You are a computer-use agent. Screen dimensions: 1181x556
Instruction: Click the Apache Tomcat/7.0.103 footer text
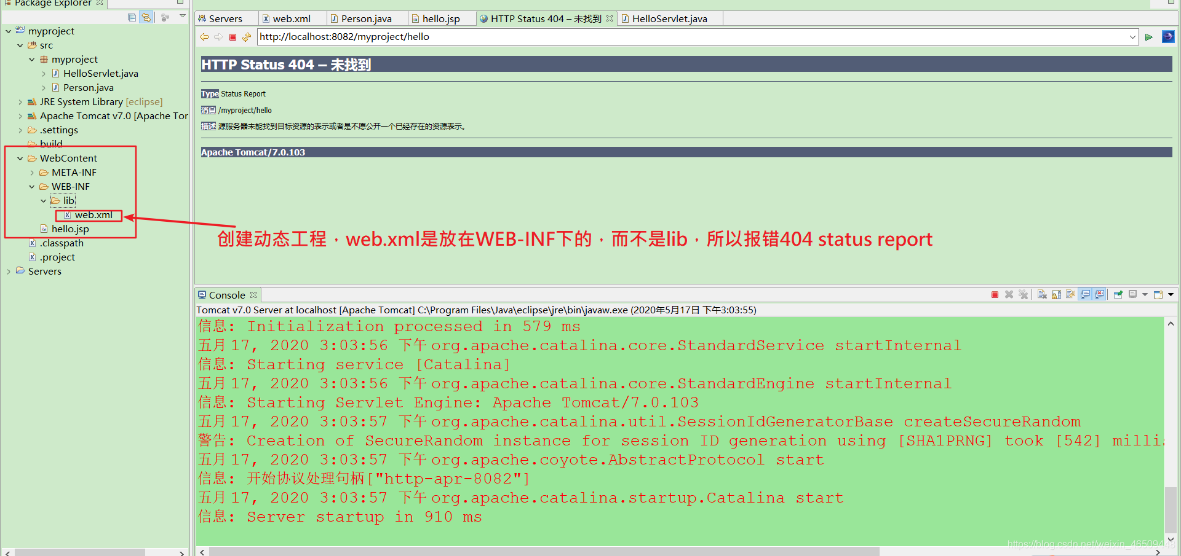pos(253,152)
